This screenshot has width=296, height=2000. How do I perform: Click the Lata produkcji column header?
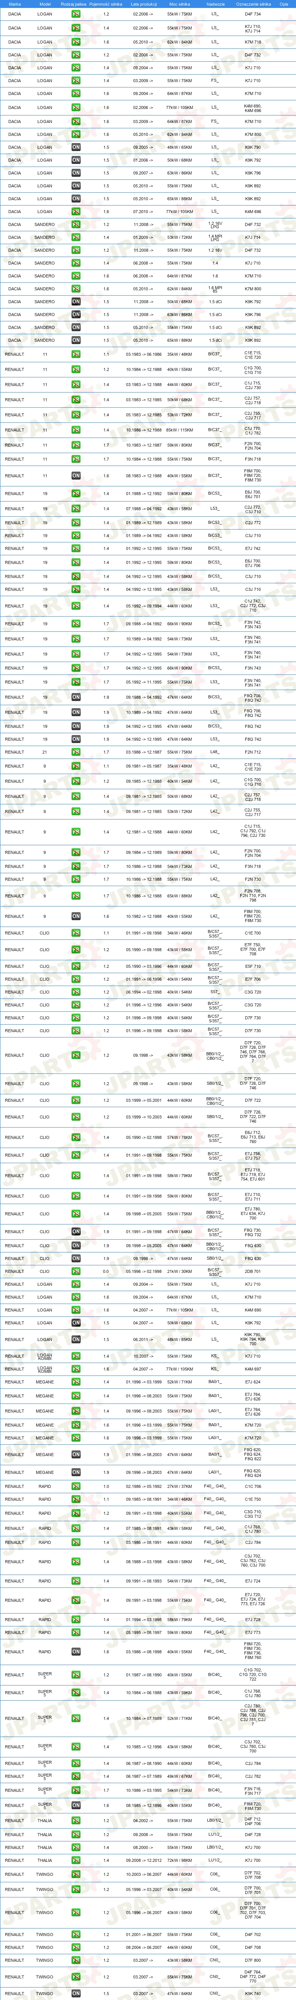(144, 4)
